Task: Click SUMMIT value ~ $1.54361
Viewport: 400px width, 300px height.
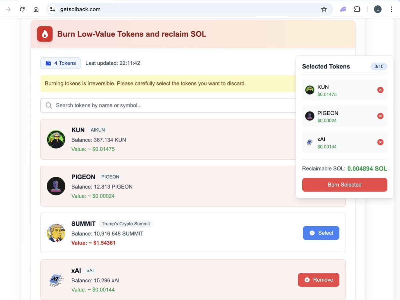Action: point(93,243)
